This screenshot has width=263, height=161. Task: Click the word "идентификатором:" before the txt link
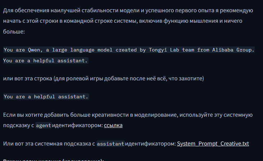(150, 144)
